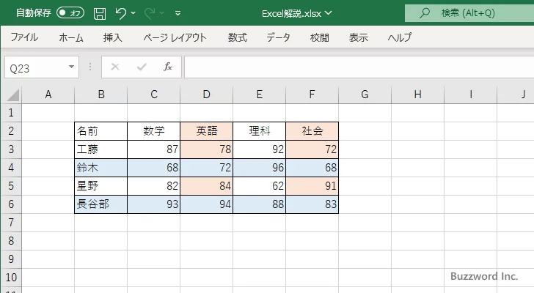
Task: Select row 7 header
Action: (11, 223)
